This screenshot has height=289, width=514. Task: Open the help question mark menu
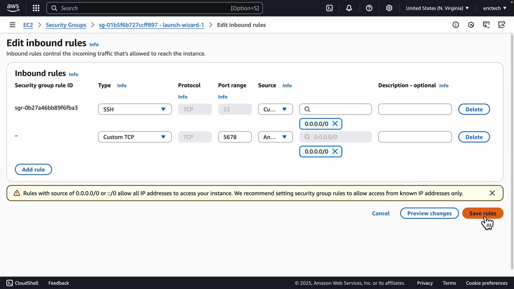pyautogui.click(x=369, y=8)
